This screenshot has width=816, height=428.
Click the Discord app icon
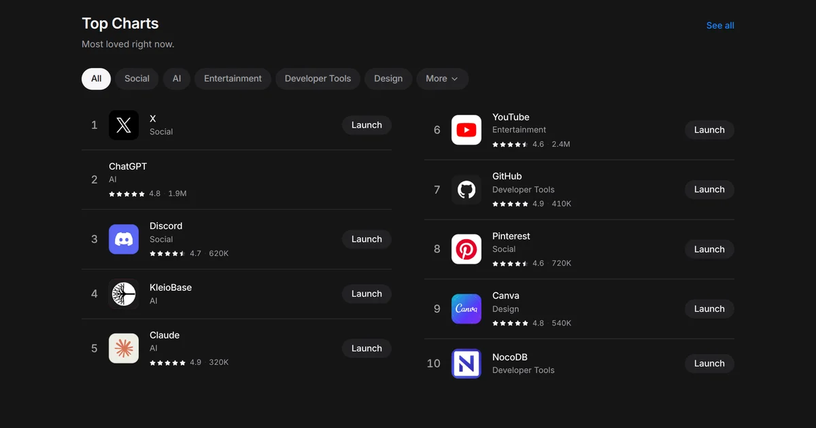[x=124, y=239]
